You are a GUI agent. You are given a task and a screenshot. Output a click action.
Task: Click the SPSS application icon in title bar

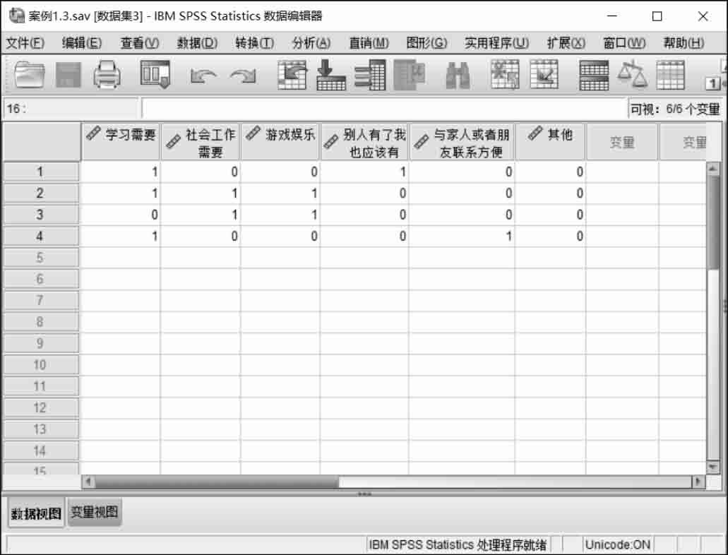point(17,16)
